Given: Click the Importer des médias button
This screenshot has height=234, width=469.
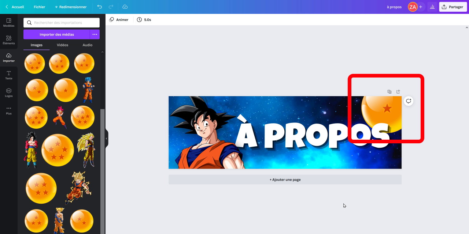Looking at the screenshot, I should coord(56,34).
